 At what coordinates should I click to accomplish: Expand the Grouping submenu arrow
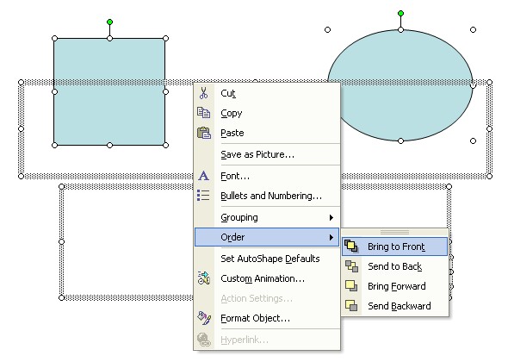point(331,217)
